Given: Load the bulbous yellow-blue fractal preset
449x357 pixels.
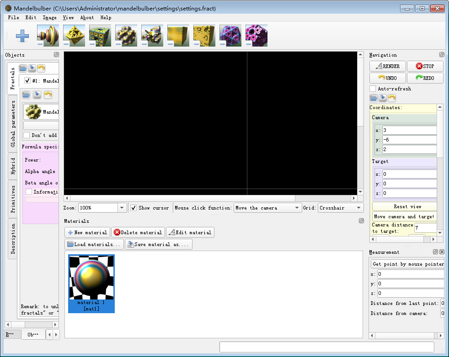Looking at the screenshot, I should (126, 36).
